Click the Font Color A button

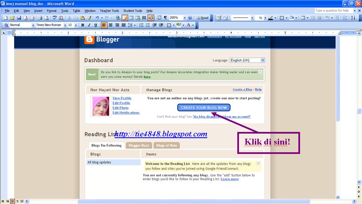(x=189, y=25)
